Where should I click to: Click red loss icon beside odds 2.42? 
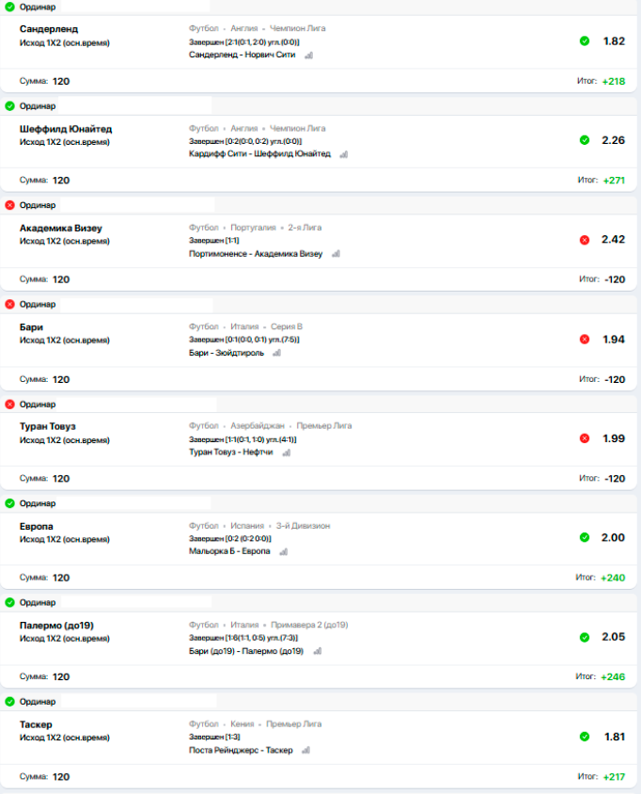coord(585,240)
